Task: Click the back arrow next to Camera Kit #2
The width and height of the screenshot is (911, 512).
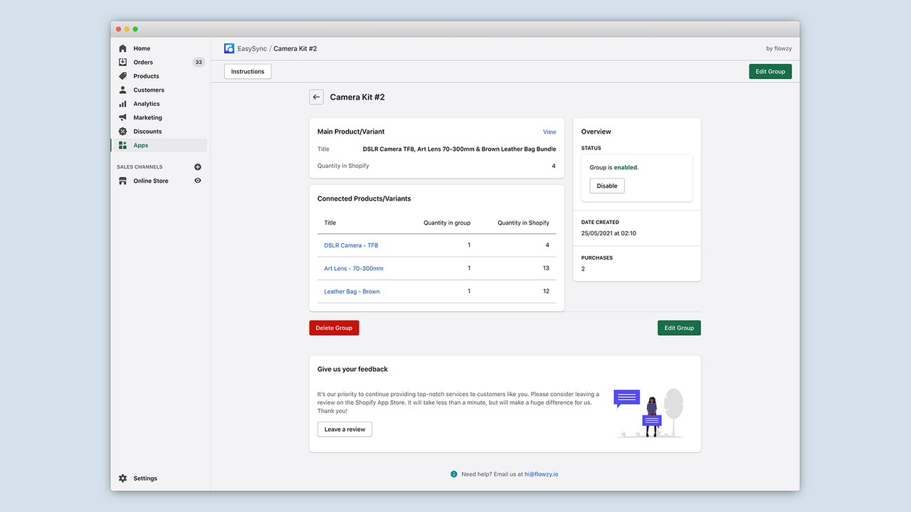Action: tap(316, 97)
